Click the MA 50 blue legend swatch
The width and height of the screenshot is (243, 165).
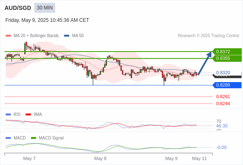pyautogui.click(x=67, y=36)
